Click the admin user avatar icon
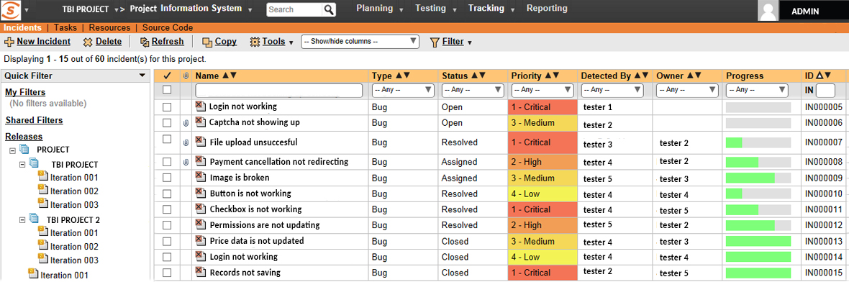The width and height of the screenshot is (849, 282). click(767, 11)
